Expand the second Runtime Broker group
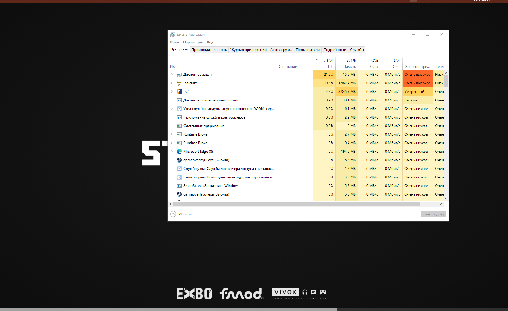 tap(172, 143)
